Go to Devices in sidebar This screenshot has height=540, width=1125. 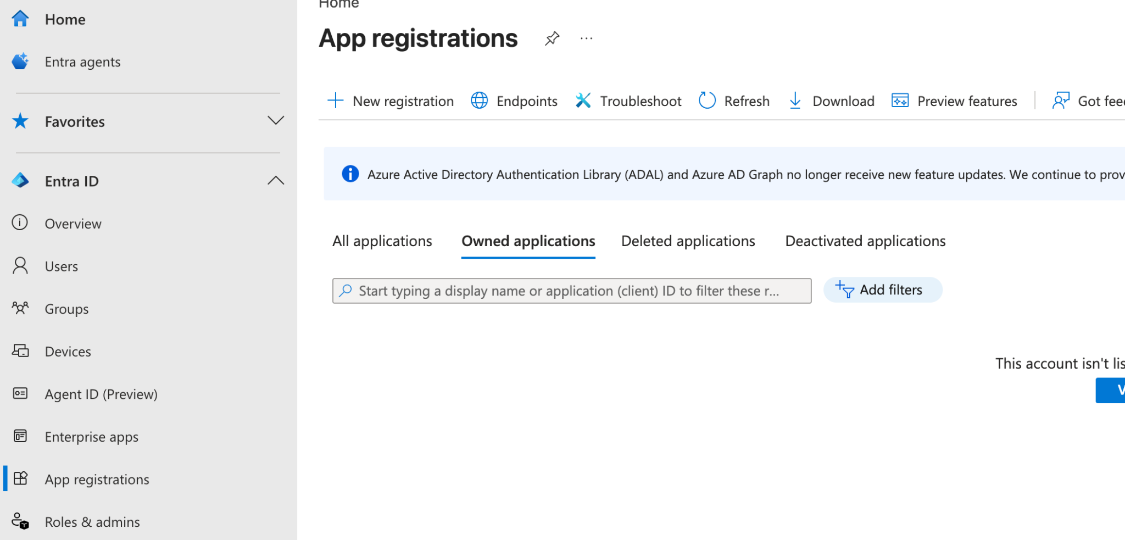coord(68,352)
